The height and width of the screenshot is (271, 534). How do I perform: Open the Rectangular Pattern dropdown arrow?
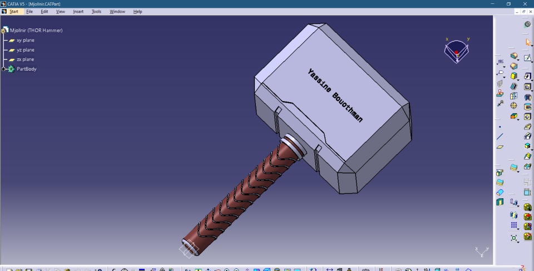pyautogui.click(x=518, y=229)
